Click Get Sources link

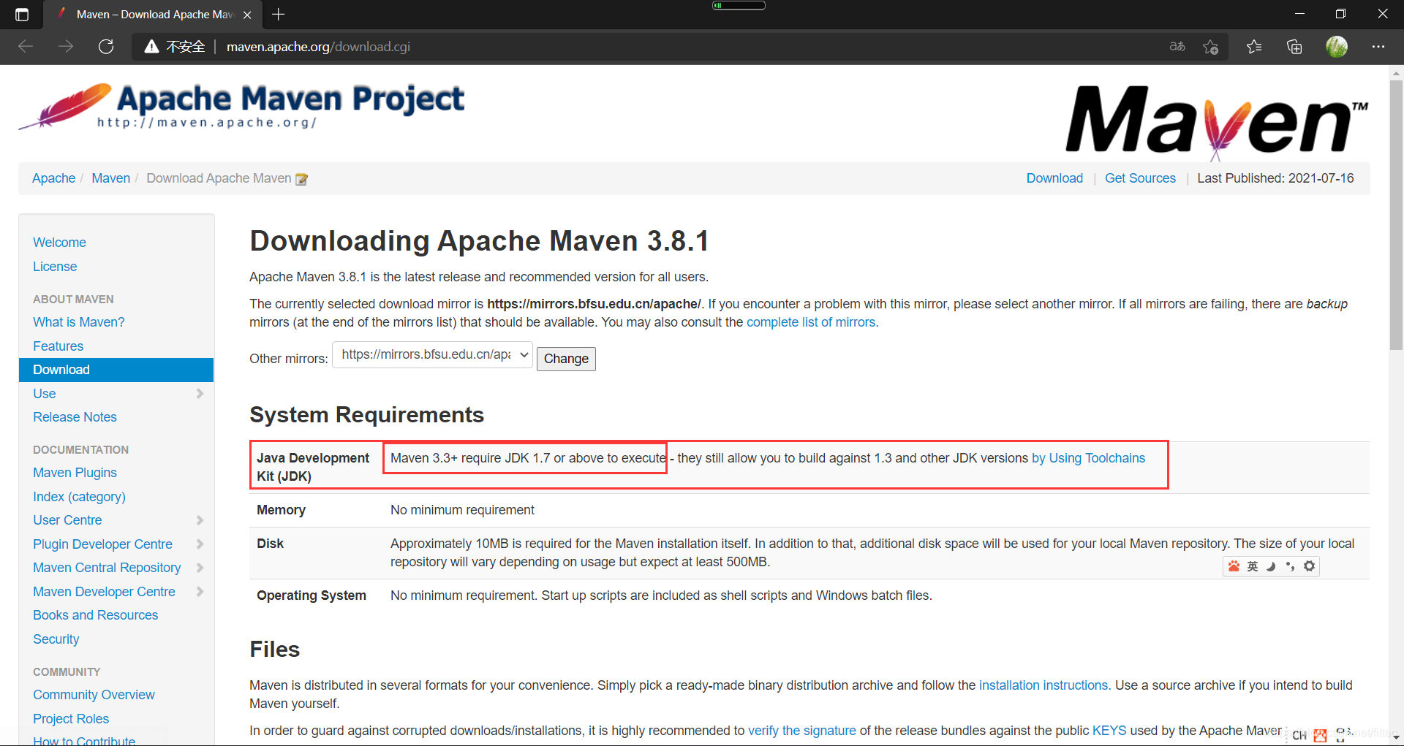click(x=1140, y=178)
